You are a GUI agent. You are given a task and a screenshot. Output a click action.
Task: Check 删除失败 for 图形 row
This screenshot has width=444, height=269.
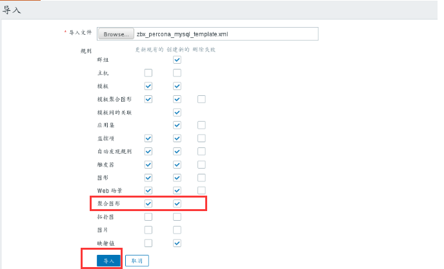[x=201, y=178]
